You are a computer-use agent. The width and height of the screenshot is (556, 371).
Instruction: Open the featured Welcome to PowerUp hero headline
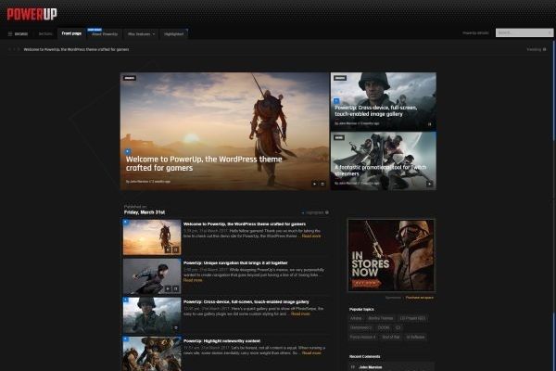(204, 163)
